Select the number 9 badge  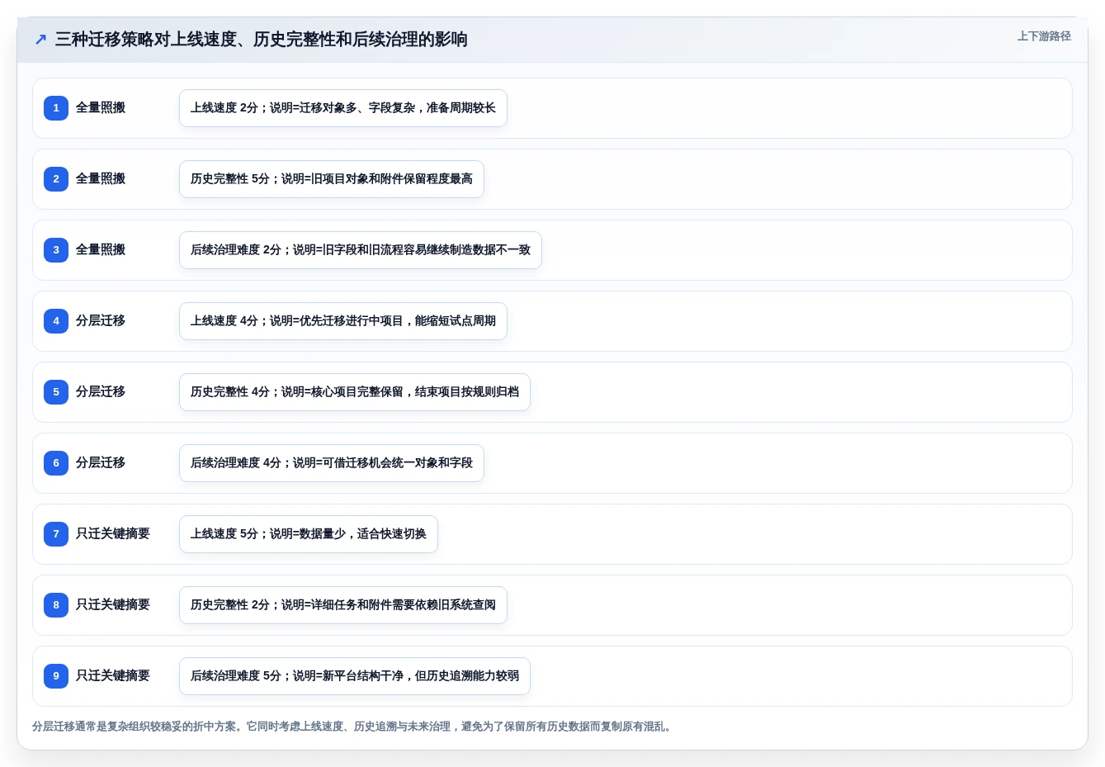(x=56, y=676)
